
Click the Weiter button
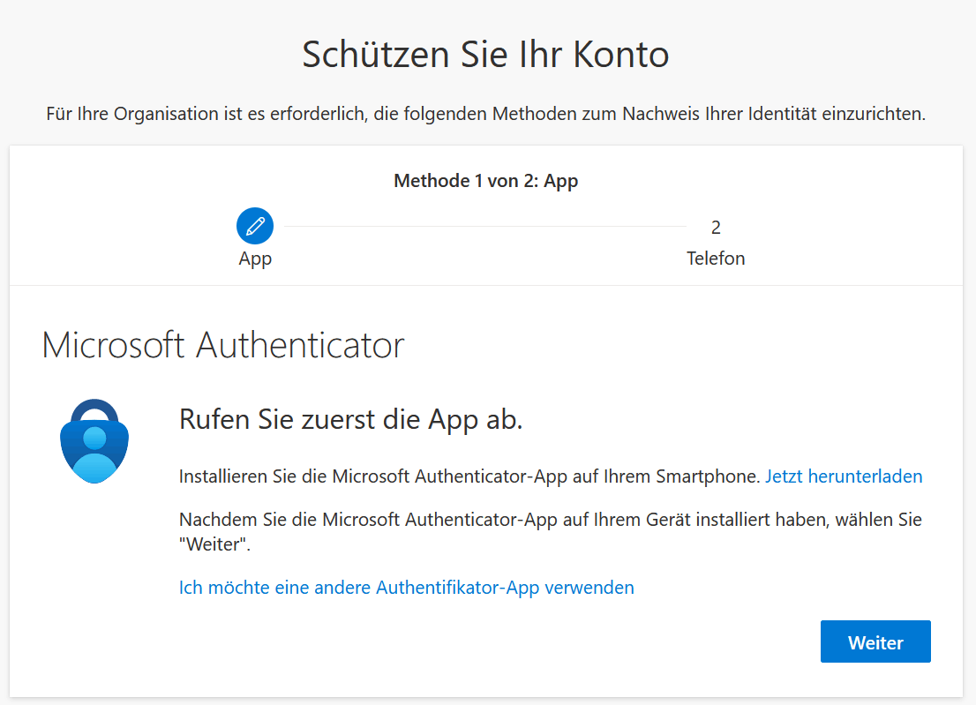coord(875,641)
